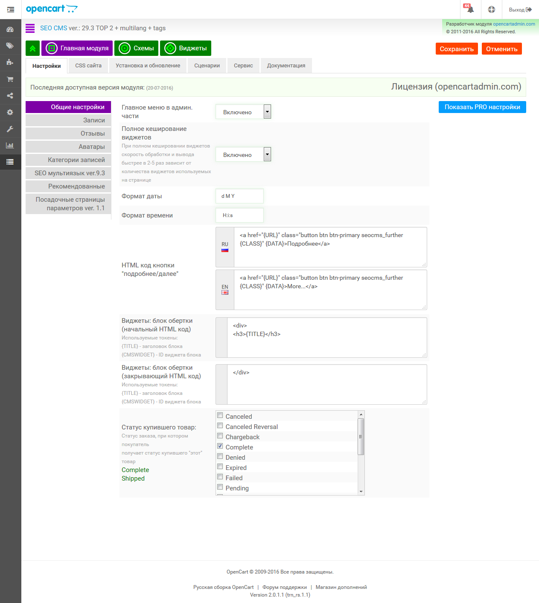The width and height of the screenshot is (539, 603).
Task: Open the sales cart icon in sidebar
Action: point(10,79)
